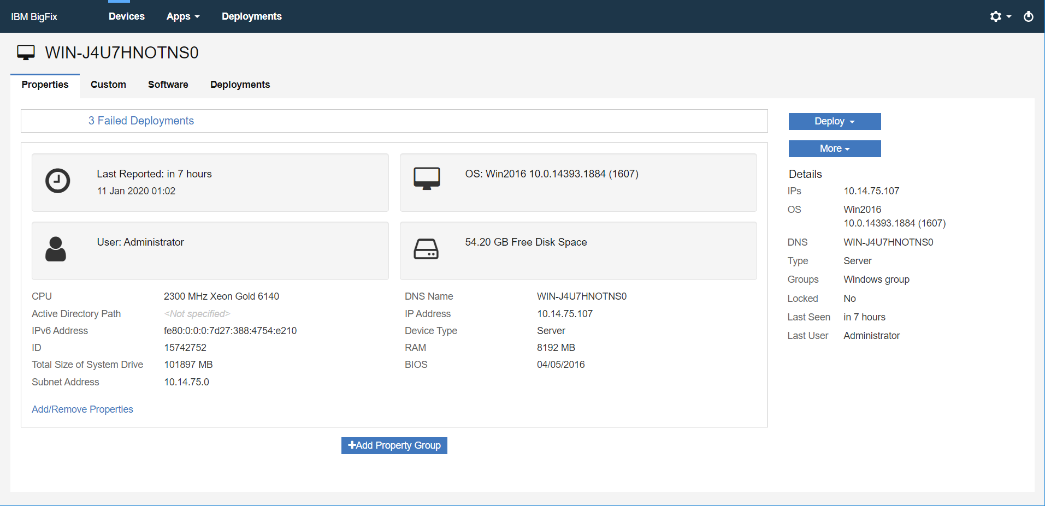The height and width of the screenshot is (506, 1045).
Task: Click the IPv6 address fe80:0:0:0:7d27:388:4754:e210
Action: coord(230,331)
